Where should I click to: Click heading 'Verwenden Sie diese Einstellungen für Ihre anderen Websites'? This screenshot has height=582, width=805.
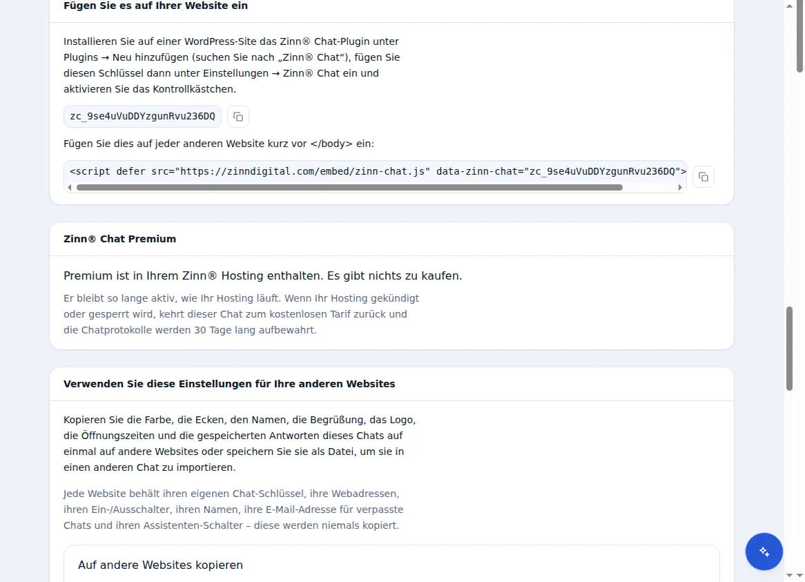coord(229,384)
